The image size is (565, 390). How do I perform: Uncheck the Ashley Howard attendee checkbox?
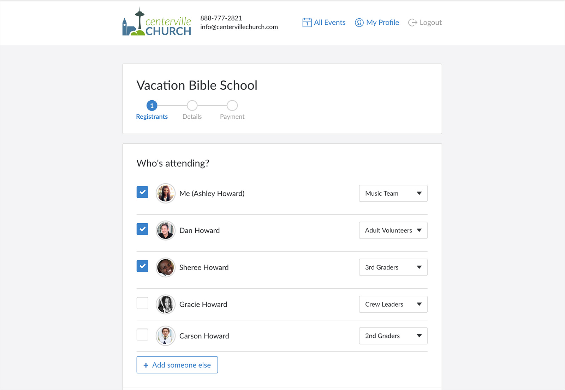point(142,192)
